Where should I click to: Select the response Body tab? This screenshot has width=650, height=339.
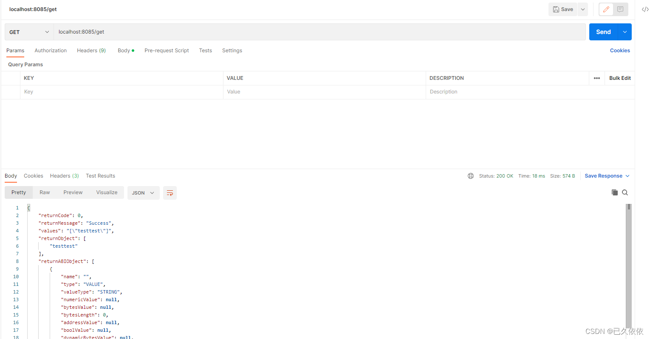coord(11,176)
